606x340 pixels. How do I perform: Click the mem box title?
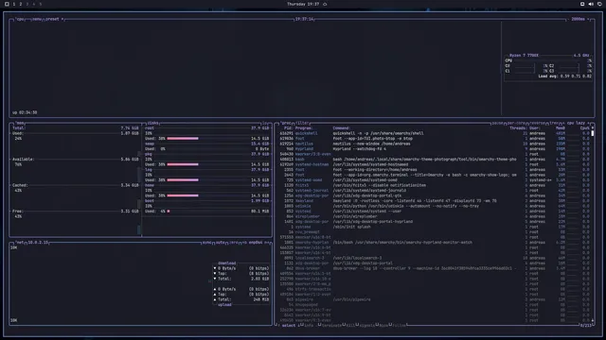(21, 123)
